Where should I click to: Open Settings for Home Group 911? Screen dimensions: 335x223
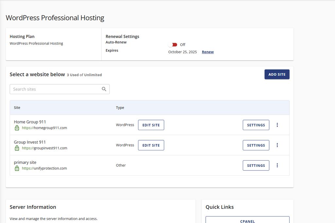click(x=256, y=125)
